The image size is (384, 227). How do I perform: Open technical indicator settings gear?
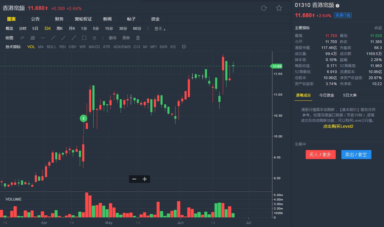(184, 47)
